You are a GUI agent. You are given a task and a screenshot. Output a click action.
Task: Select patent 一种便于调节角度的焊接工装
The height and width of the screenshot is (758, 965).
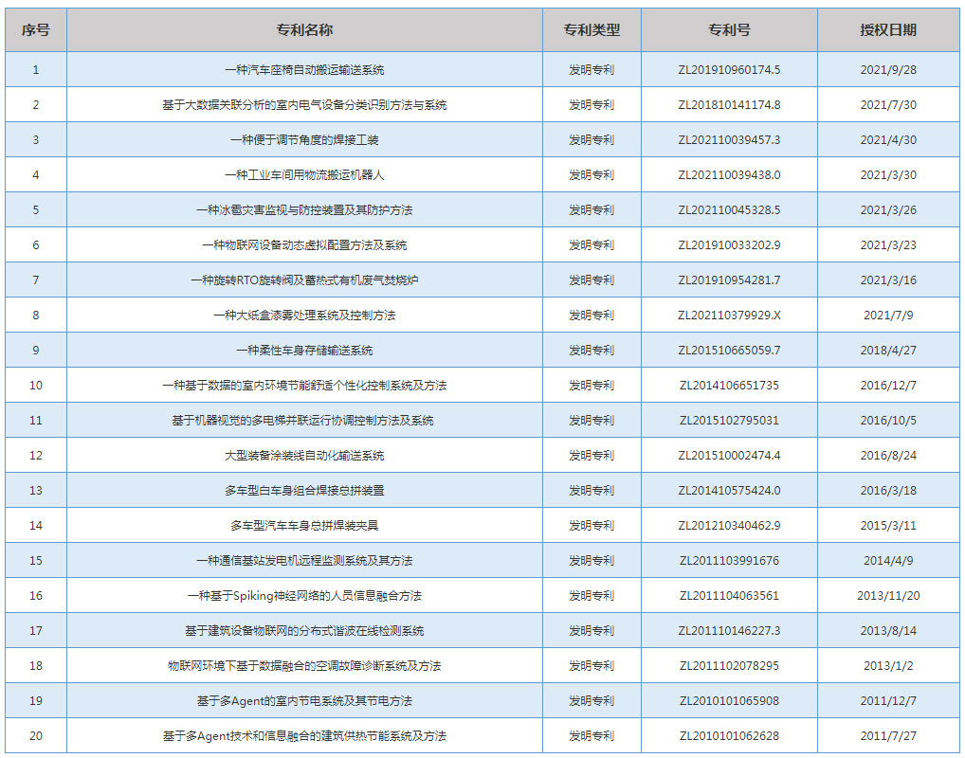coord(304,140)
